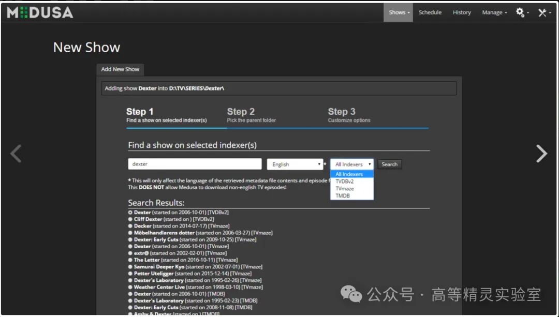This screenshot has height=317, width=559.
Task: Click the Adding show Dexter path banner
Action: click(x=279, y=88)
